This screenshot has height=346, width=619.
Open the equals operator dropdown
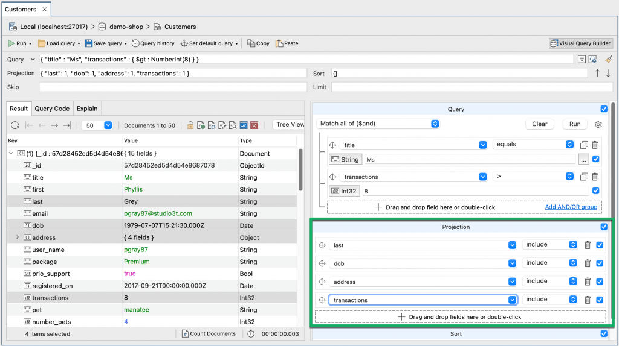pos(534,145)
